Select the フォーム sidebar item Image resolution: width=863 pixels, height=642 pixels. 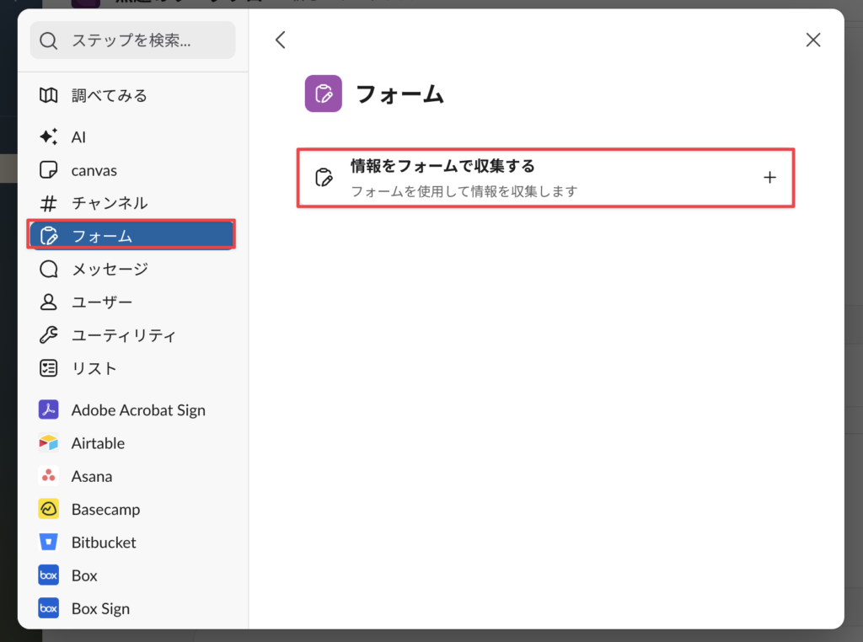pos(131,236)
